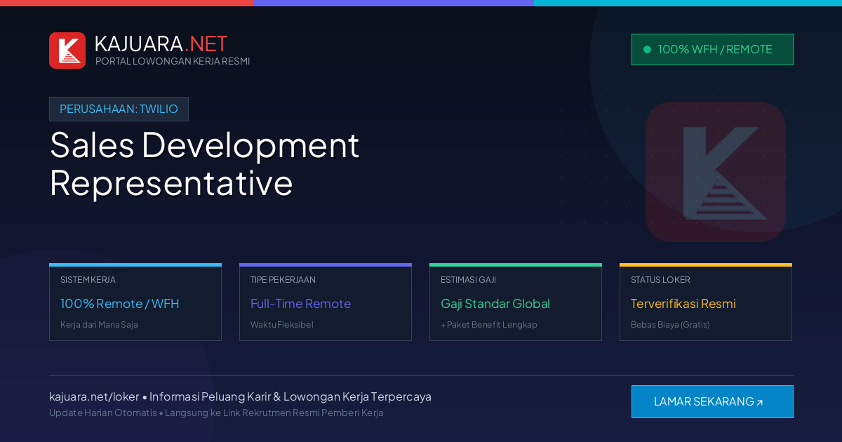The width and height of the screenshot is (842, 442).
Task: Click the Kajuara red K logo icon
Action: [67, 51]
